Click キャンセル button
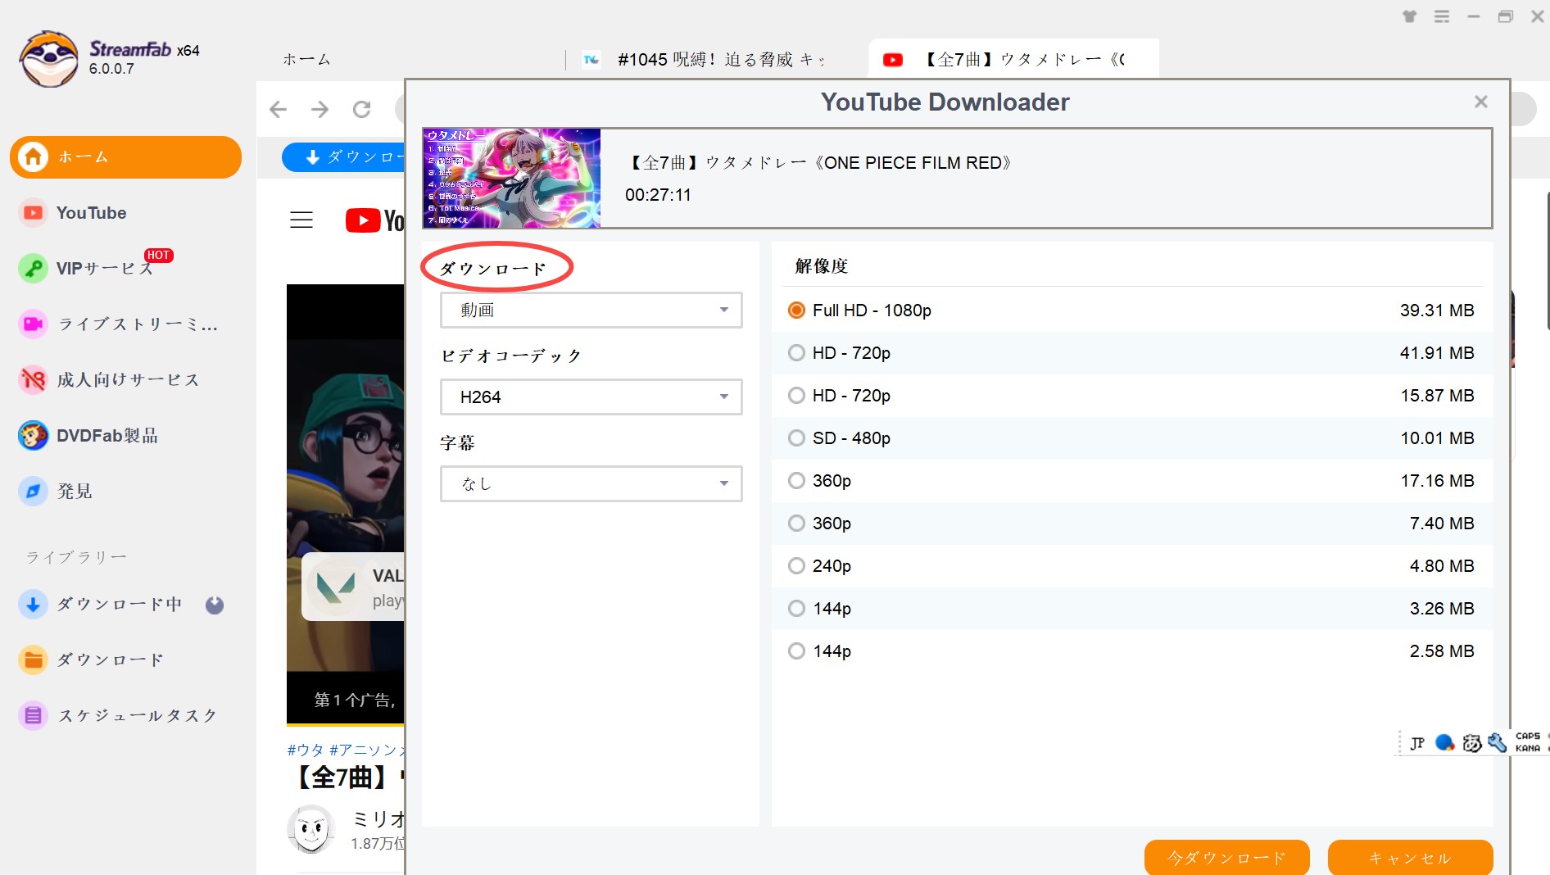The image size is (1550, 875). click(1410, 857)
